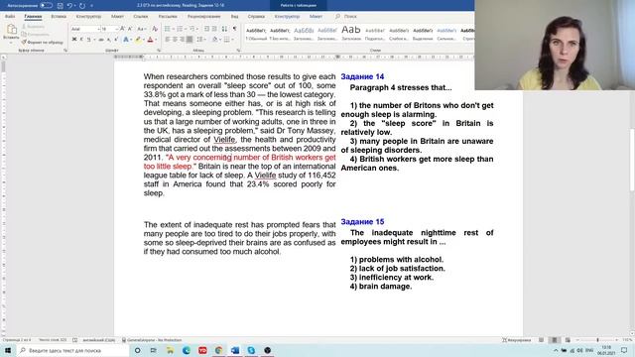Click the word count in the status bar
The height and width of the screenshot is (357, 635).
53,340
